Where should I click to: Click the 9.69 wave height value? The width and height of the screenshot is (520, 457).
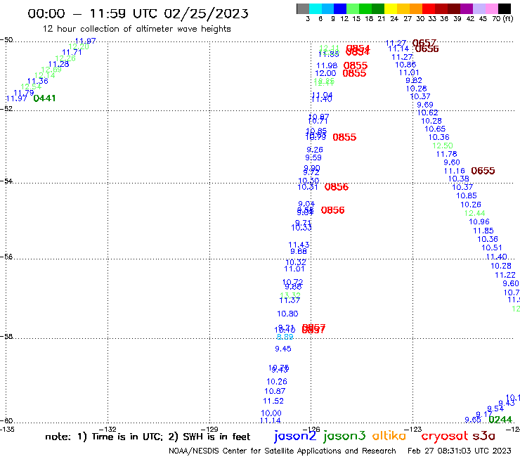[425, 105]
